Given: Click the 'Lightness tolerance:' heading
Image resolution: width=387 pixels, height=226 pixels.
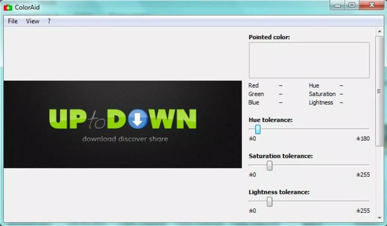Looking at the screenshot, I should [279, 192].
